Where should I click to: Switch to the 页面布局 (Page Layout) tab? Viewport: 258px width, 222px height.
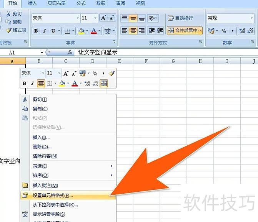coord(57,3)
